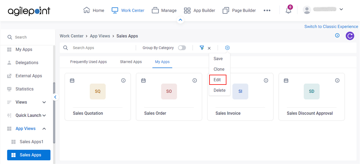This screenshot has height=164, width=360.
Task: Select Sales Apps1 view in sidebar
Action: click(x=31, y=142)
